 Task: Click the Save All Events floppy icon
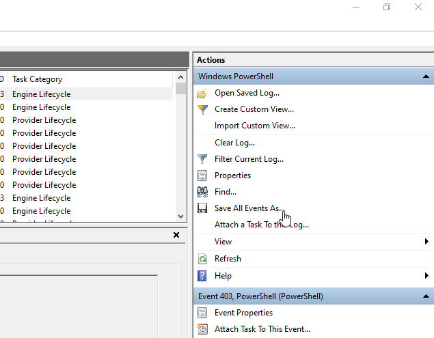pyautogui.click(x=202, y=208)
